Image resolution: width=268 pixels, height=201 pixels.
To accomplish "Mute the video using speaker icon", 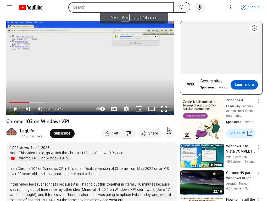I will tap(40, 109).
